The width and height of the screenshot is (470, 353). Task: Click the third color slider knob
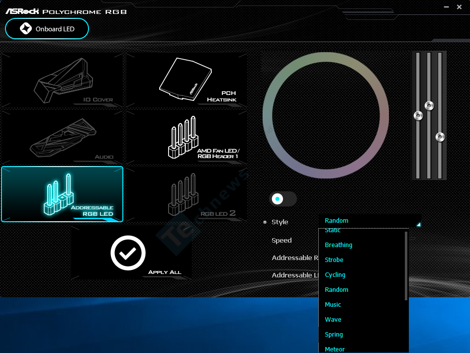pos(440,137)
